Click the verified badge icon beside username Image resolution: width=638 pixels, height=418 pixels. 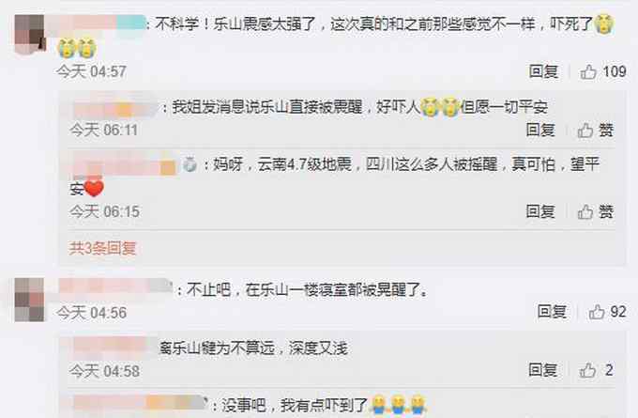point(190,164)
